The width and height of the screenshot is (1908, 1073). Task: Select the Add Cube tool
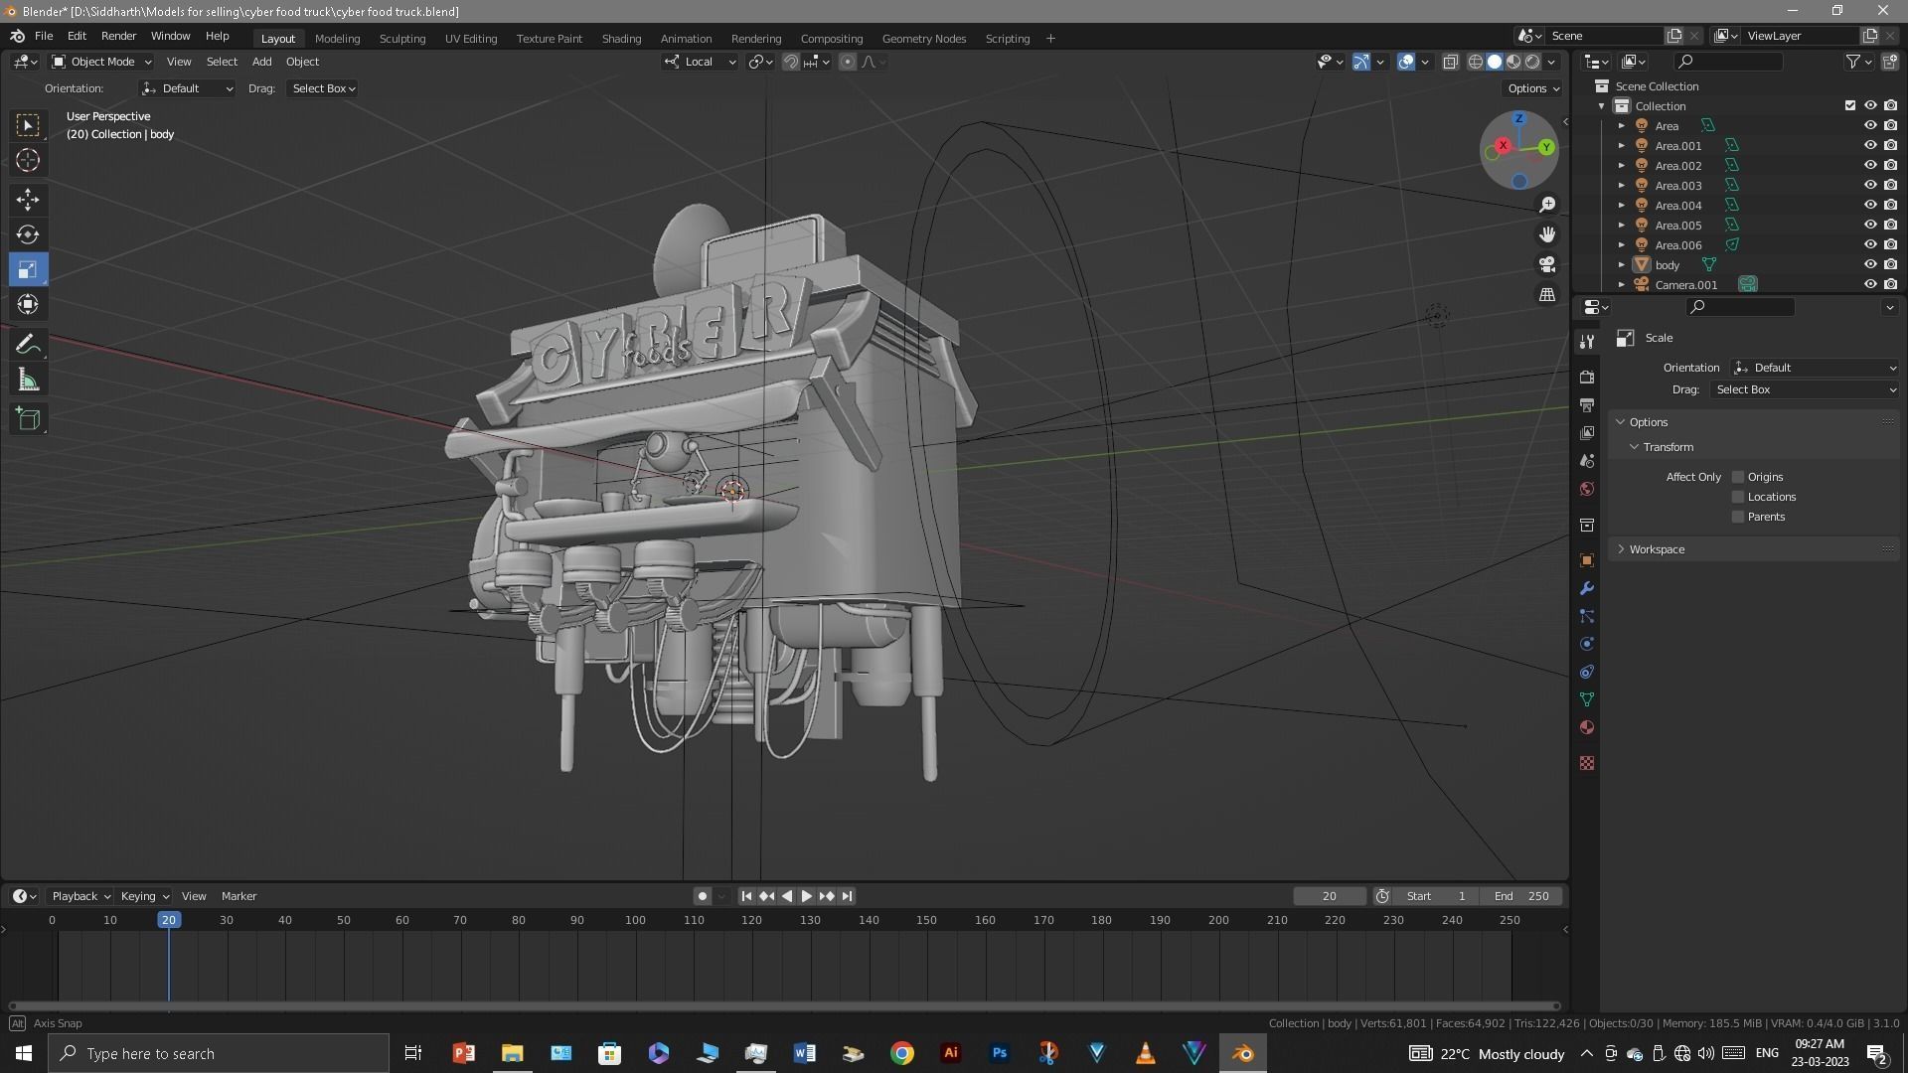click(x=28, y=419)
